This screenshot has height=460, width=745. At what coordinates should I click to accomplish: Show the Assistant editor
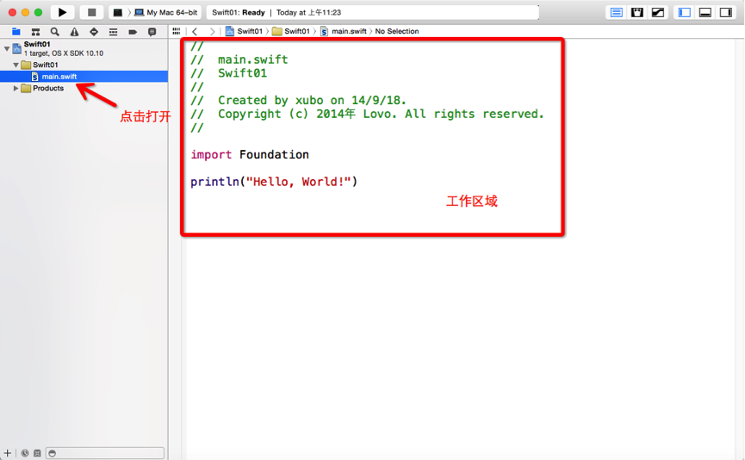(637, 12)
